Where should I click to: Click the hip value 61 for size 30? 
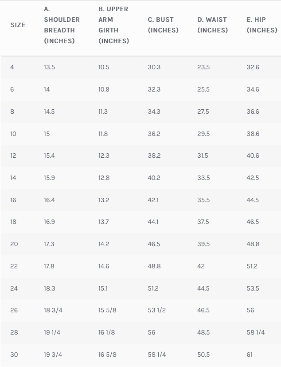[x=250, y=355]
